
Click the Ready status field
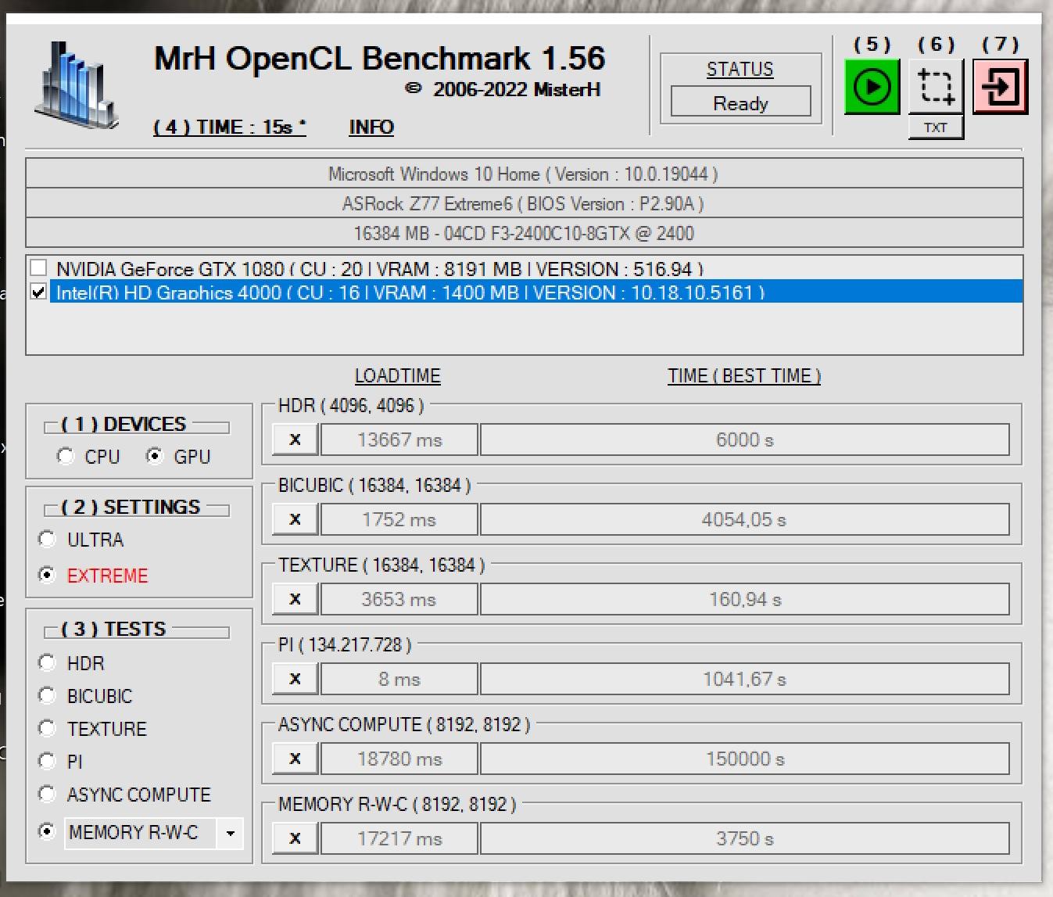click(x=740, y=102)
